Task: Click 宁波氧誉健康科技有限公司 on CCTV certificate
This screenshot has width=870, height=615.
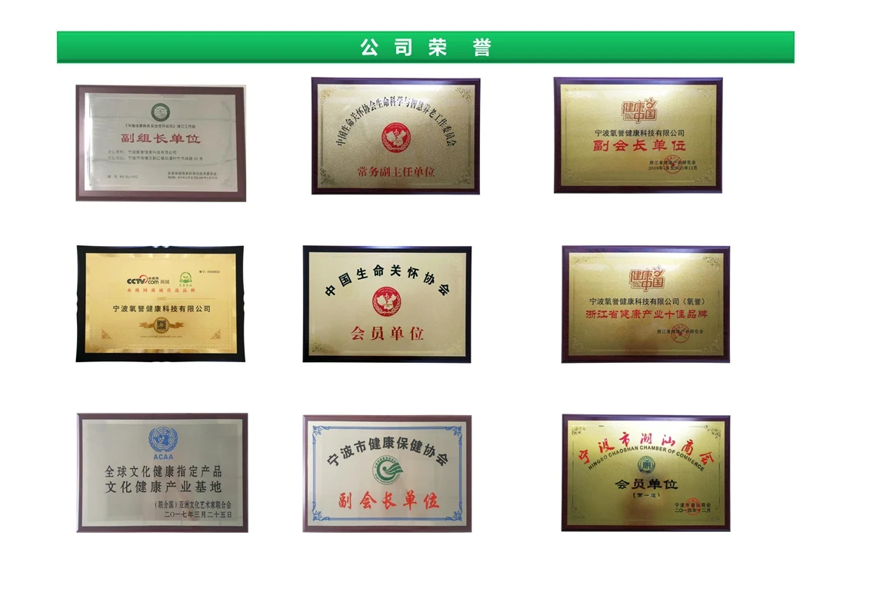Action: (162, 309)
